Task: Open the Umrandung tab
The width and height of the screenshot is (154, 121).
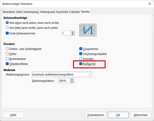Action: pos(31,12)
